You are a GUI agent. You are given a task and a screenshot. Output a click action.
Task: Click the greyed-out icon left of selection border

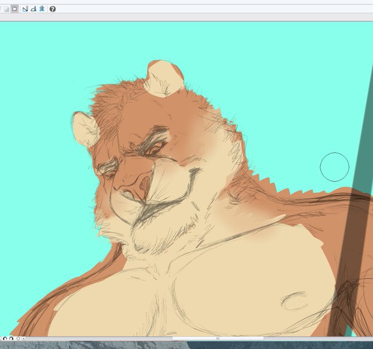6,9
